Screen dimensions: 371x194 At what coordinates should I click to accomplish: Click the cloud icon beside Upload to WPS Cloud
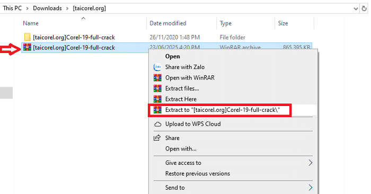tap(157, 124)
